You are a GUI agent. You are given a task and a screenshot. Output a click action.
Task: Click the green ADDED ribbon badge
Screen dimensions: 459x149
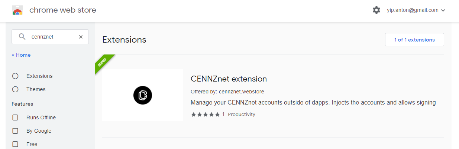(103, 62)
